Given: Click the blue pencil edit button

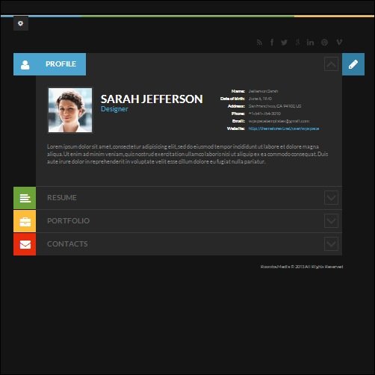Looking at the screenshot, I should click(353, 64).
